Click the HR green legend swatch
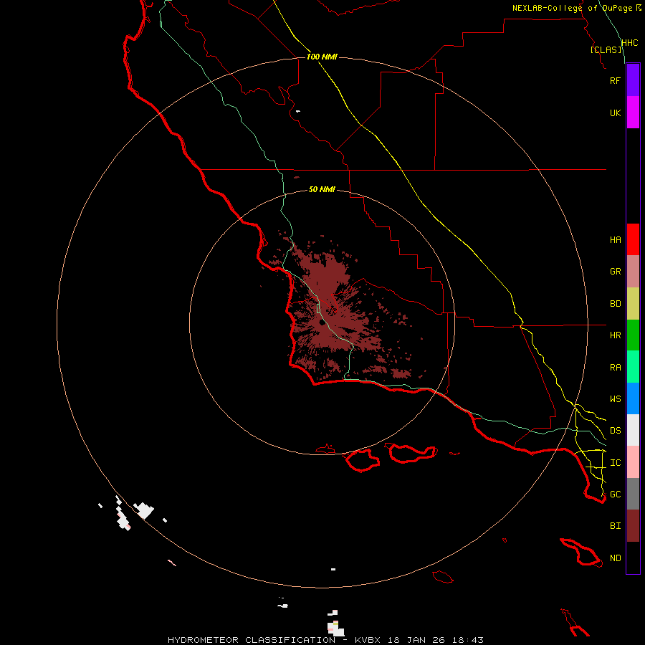 (x=633, y=335)
